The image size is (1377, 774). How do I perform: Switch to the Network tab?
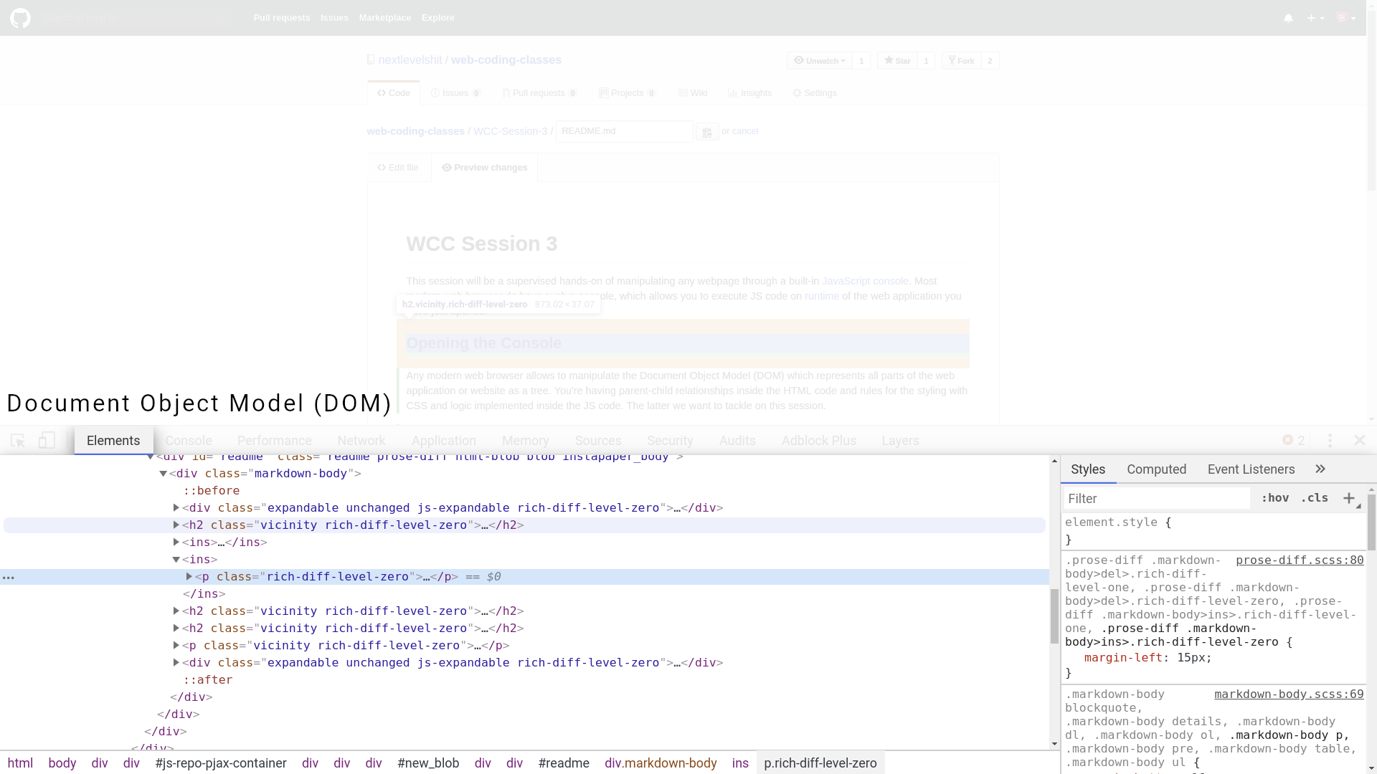tap(361, 441)
